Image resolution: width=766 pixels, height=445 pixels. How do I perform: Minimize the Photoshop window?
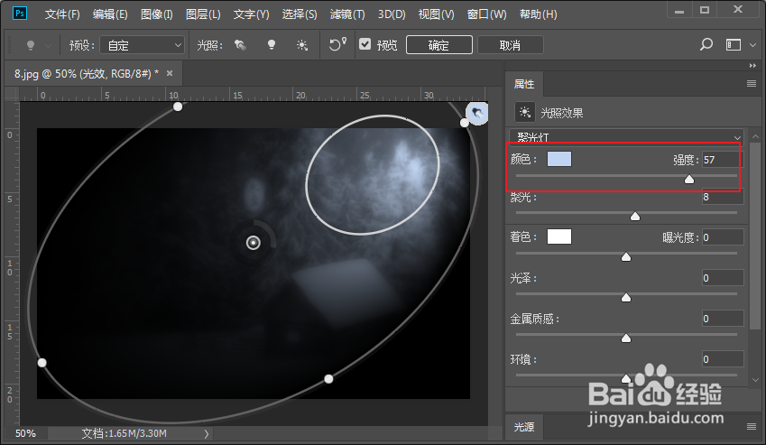[679, 10]
